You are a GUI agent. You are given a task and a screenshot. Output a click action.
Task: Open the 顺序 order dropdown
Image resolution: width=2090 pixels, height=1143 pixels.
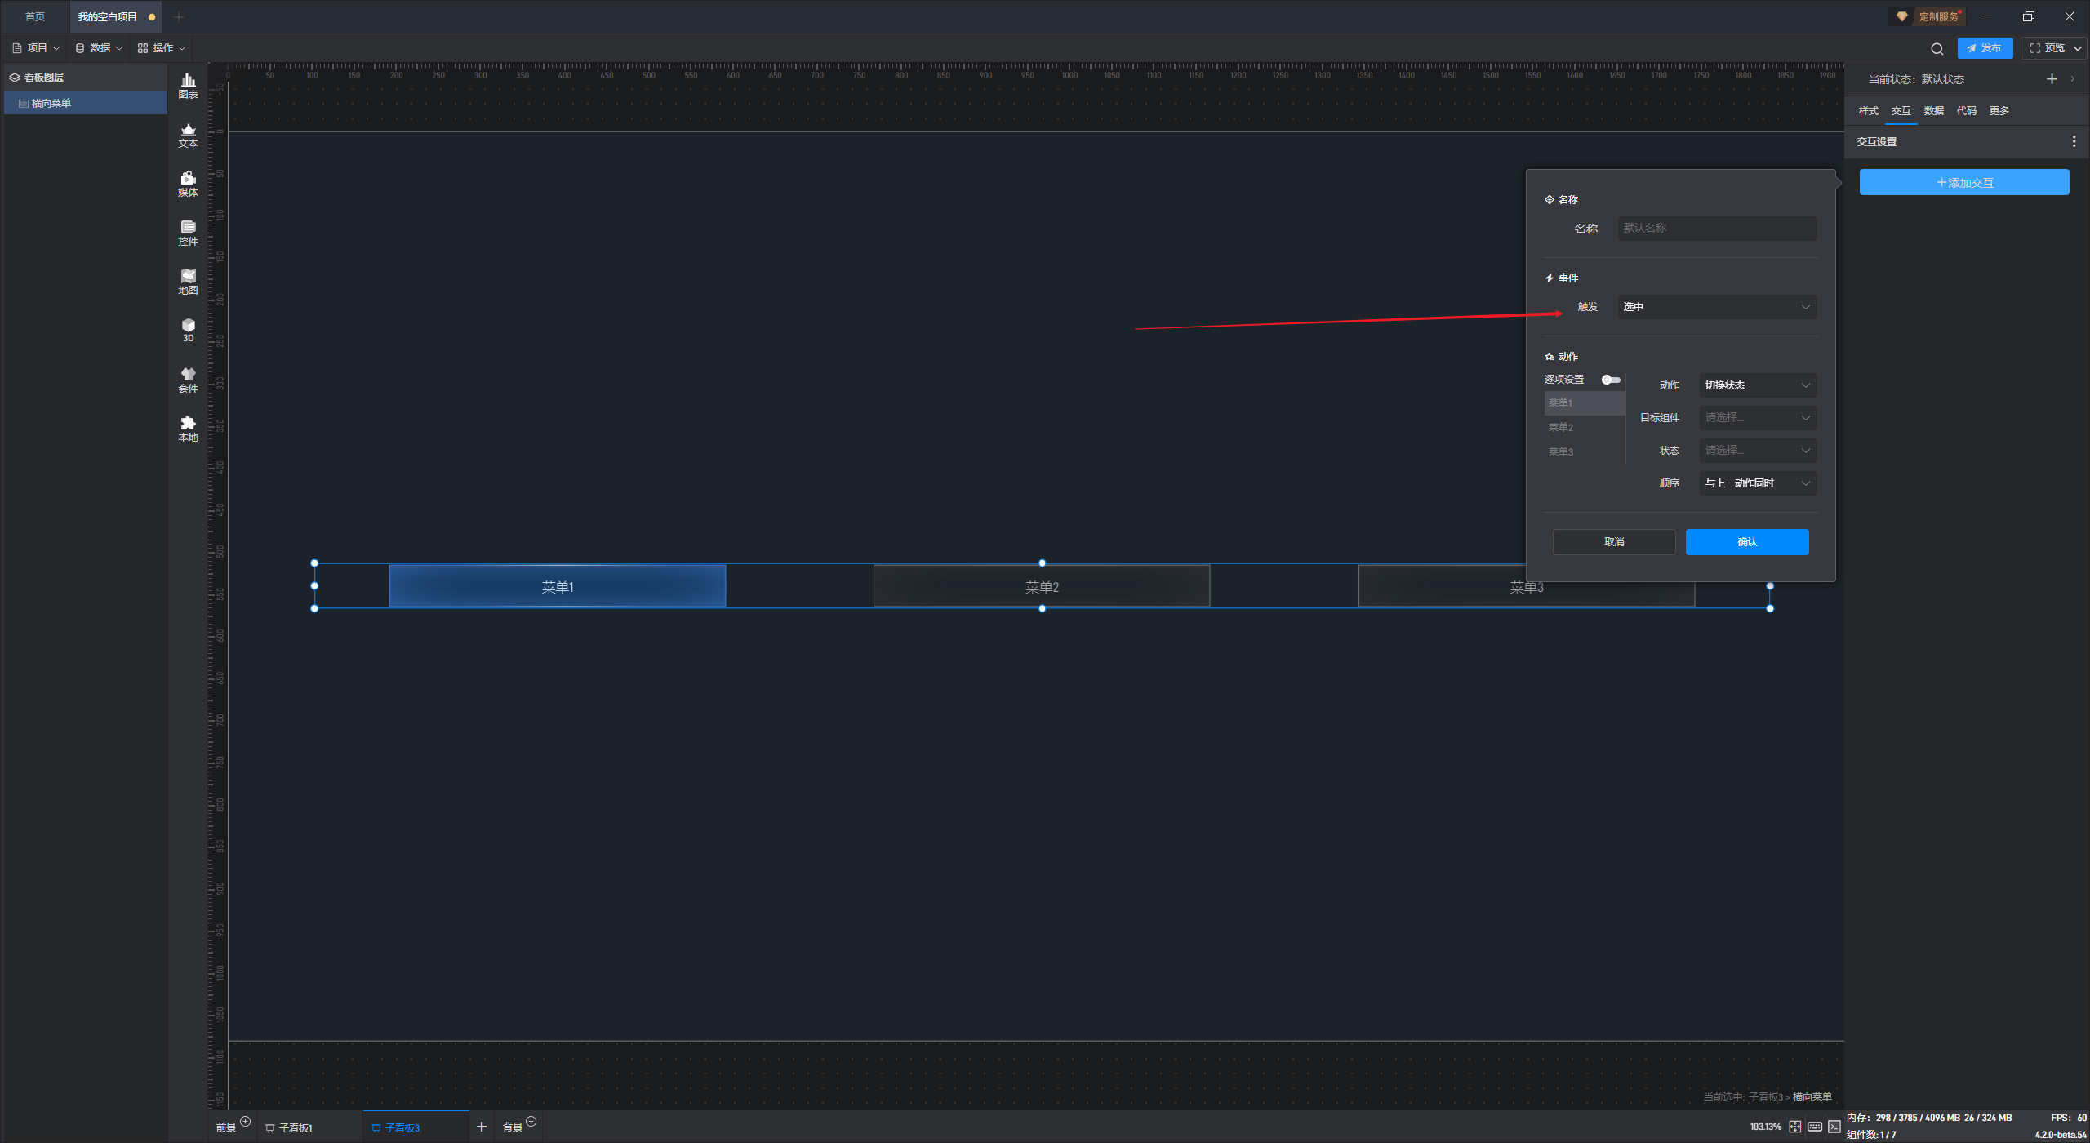coord(1757,483)
